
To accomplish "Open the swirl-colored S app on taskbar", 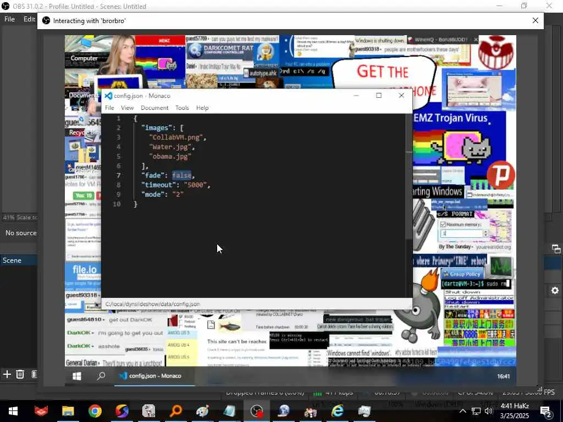I will pyautogui.click(x=122, y=411).
